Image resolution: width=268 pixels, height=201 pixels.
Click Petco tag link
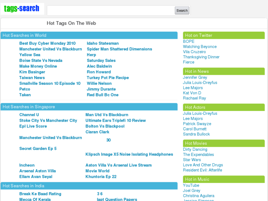point(25,89)
